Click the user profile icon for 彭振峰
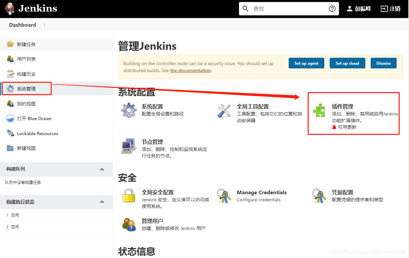Screen dimensions: 409x258 coord(350,9)
